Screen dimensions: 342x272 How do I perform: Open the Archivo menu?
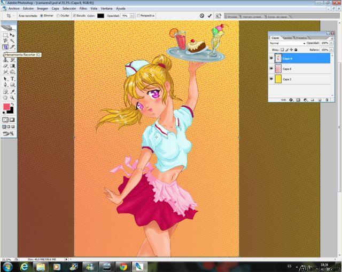tap(14, 9)
